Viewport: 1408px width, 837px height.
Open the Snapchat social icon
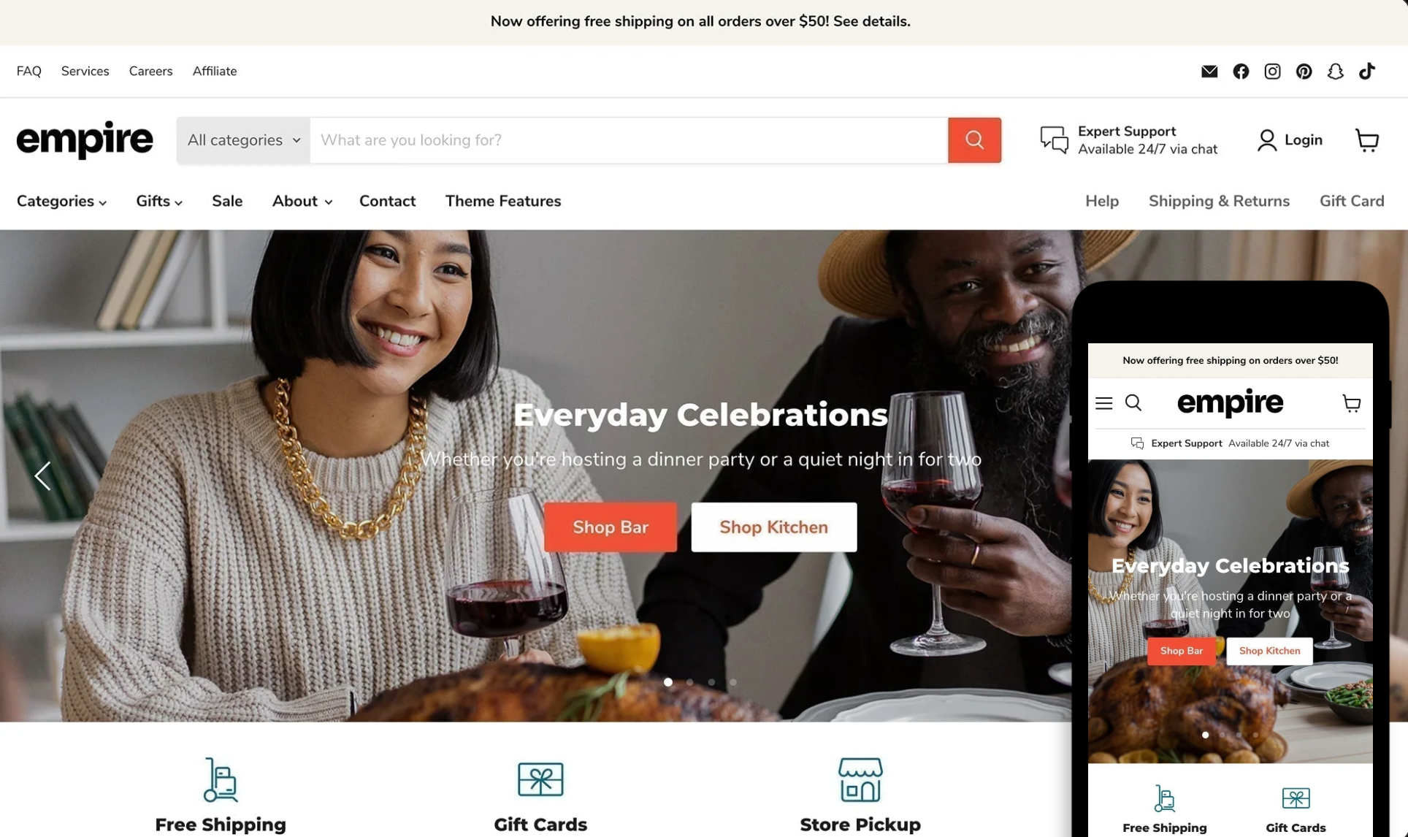[x=1335, y=71]
